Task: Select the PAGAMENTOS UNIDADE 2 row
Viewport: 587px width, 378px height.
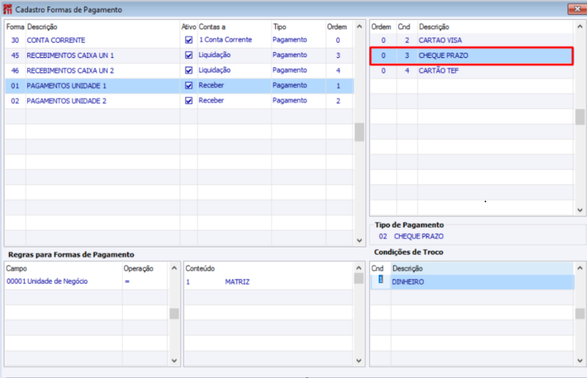Action: pos(179,101)
